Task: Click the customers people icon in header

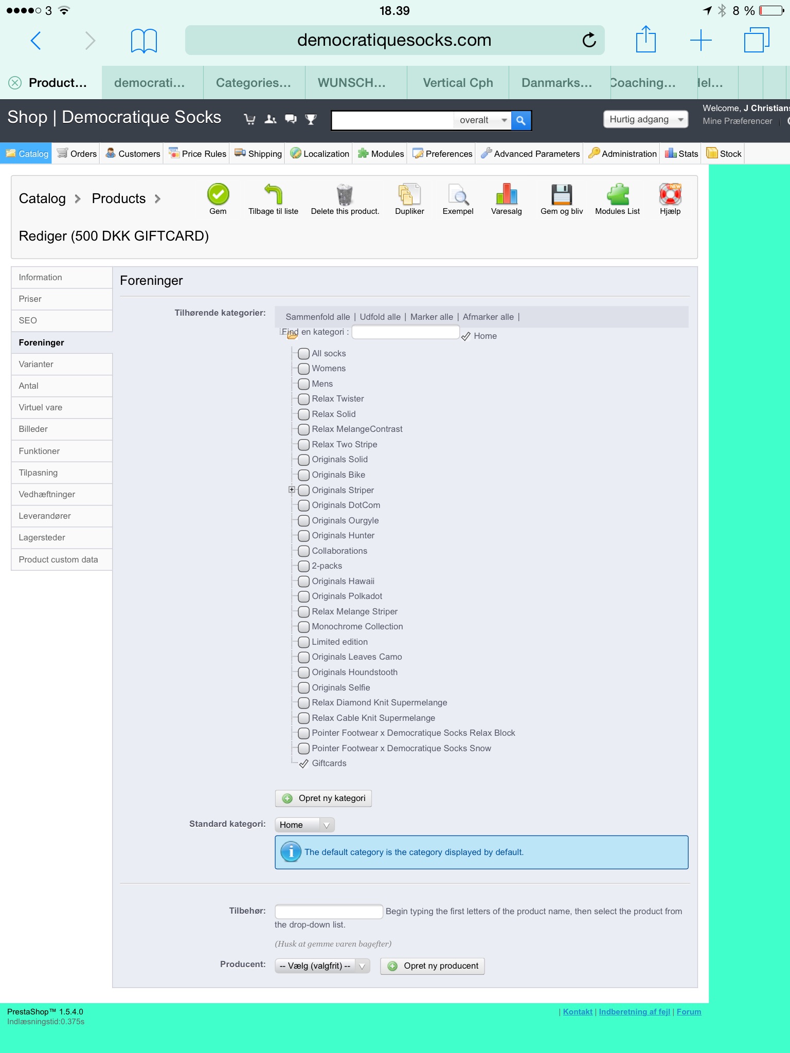Action: tap(271, 119)
